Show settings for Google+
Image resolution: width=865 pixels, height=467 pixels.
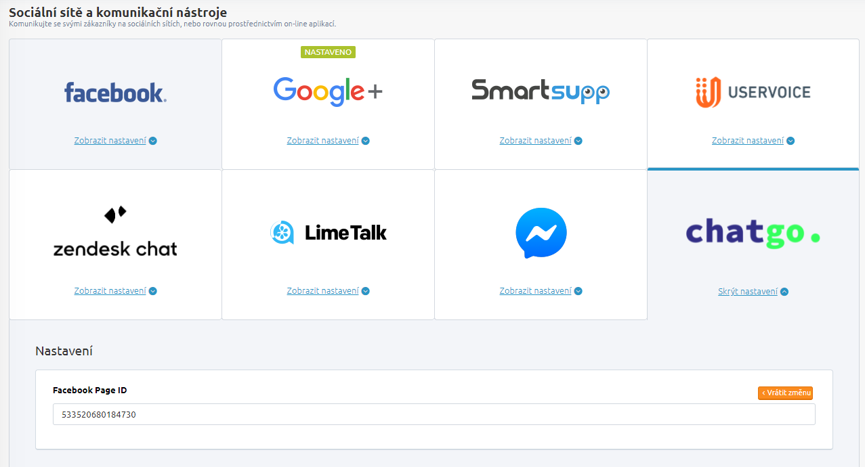pos(322,141)
